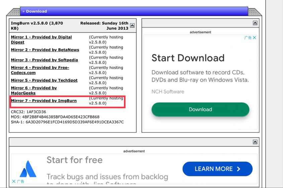283x188 pixels.
Task: Click the 广告 label in Jira ad
Action: [21, 181]
